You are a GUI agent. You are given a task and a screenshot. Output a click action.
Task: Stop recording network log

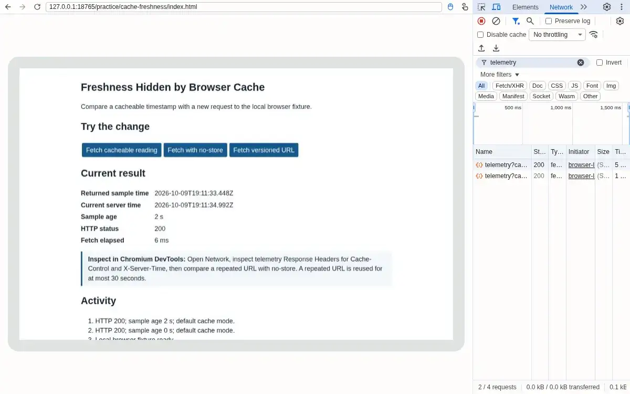[481, 21]
